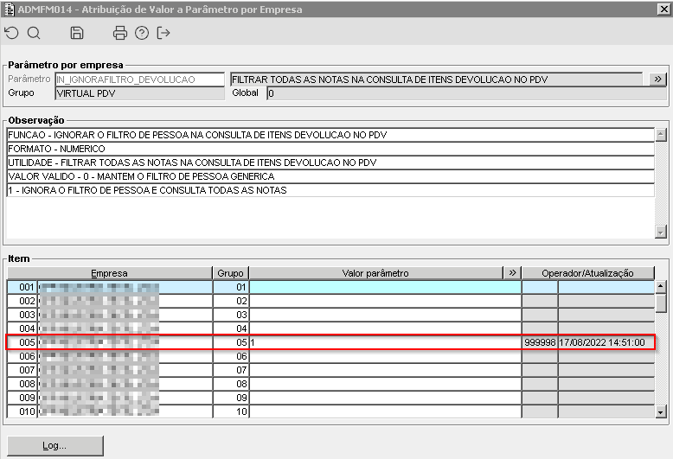Image resolution: width=673 pixels, height=459 pixels.
Task: Click the Empresa column header
Action: [110, 273]
